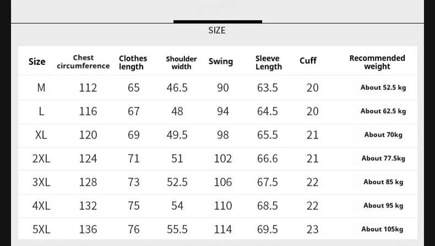Click the clothes length value 71
The width and height of the screenshot is (435, 246).
point(134,159)
